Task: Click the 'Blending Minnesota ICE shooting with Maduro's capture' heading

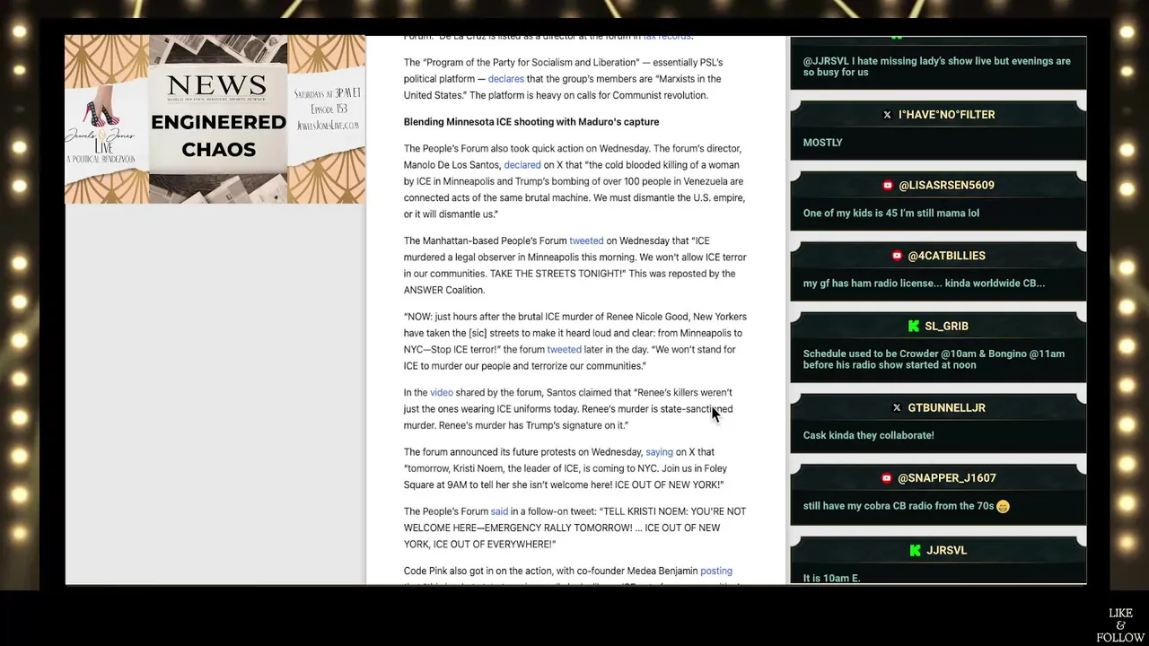Action: click(531, 122)
